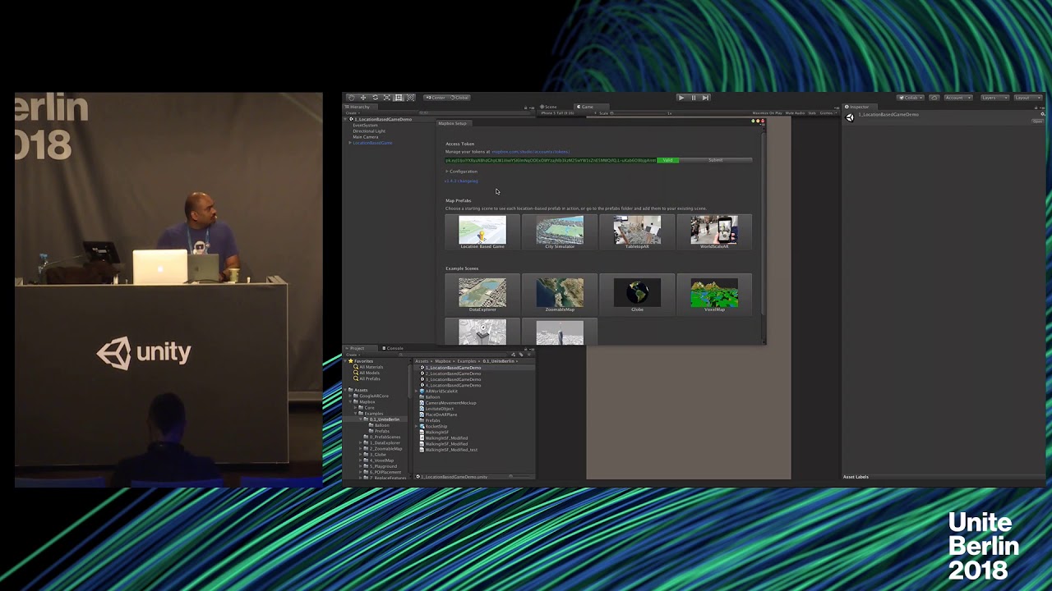Select Directional Light in Hierarchy

coord(369,131)
